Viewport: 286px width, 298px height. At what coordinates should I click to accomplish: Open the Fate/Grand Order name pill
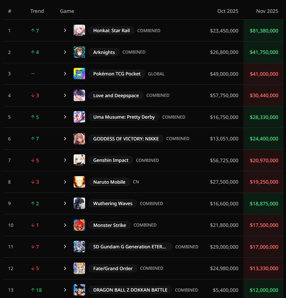113,268
